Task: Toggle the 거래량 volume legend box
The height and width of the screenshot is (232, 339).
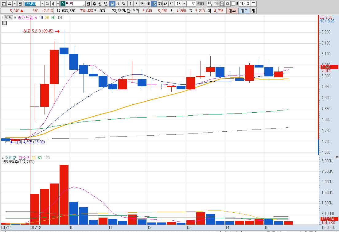Action: 2,158
